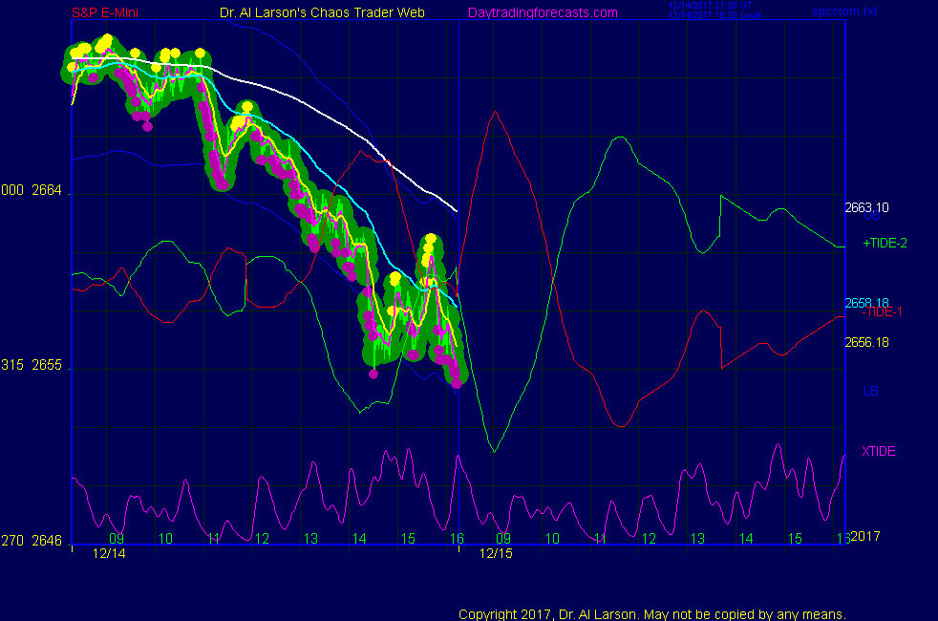Click hour '12' of the 12/15 session
The width and height of the screenshot is (938, 621).
[650, 539]
